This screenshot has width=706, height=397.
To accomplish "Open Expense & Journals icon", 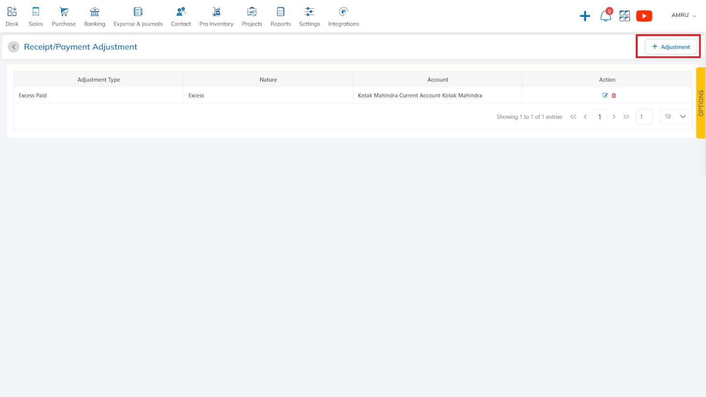I will point(138,12).
